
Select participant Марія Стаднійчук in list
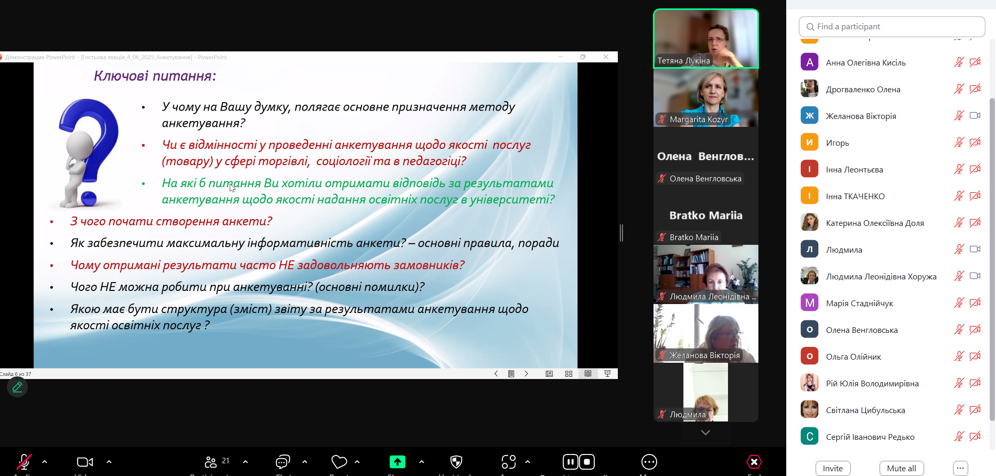pos(859,303)
